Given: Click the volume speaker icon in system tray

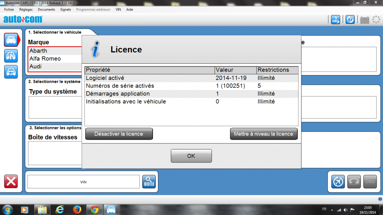Looking at the screenshot, I should click(346, 210).
